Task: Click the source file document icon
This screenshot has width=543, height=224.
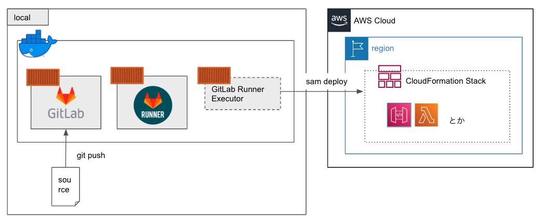Action: tap(65, 186)
